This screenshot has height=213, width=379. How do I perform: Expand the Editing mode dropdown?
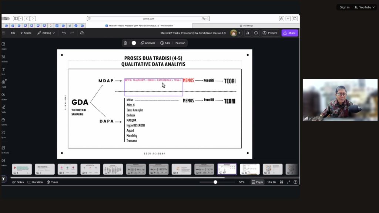click(46, 33)
